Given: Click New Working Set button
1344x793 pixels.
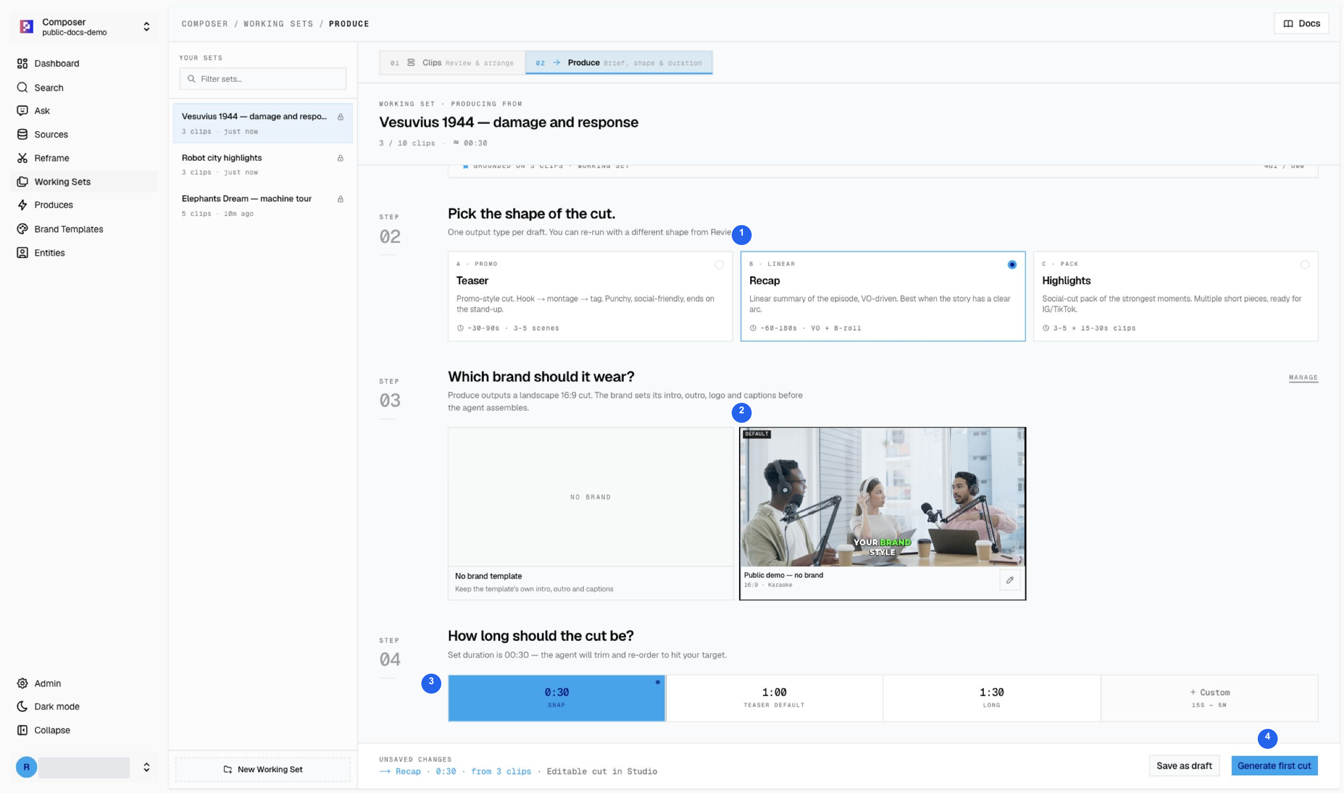Looking at the screenshot, I should tap(263, 769).
